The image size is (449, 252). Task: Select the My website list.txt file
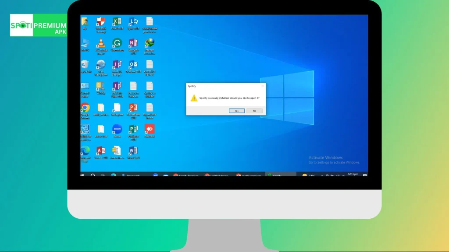(x=150, y=111)
